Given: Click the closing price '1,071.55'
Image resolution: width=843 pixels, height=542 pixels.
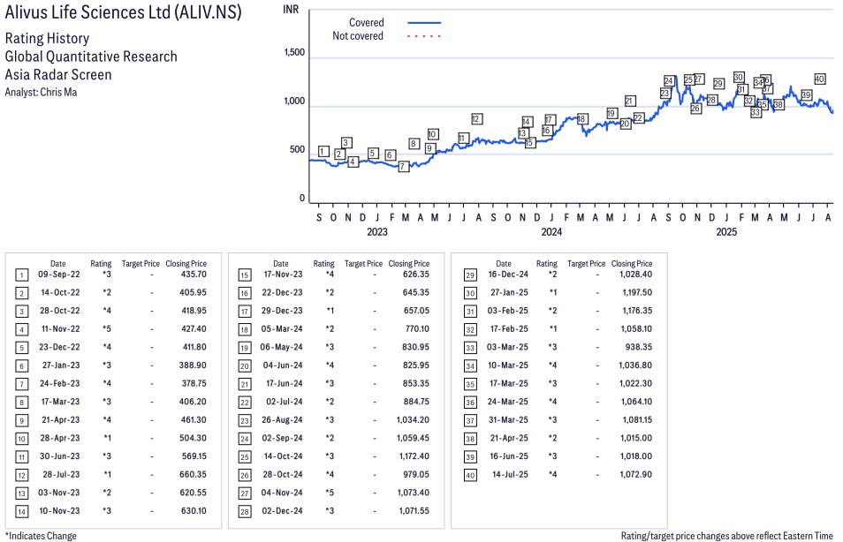Looking at the screenshot, I should (x=414, y=511).
